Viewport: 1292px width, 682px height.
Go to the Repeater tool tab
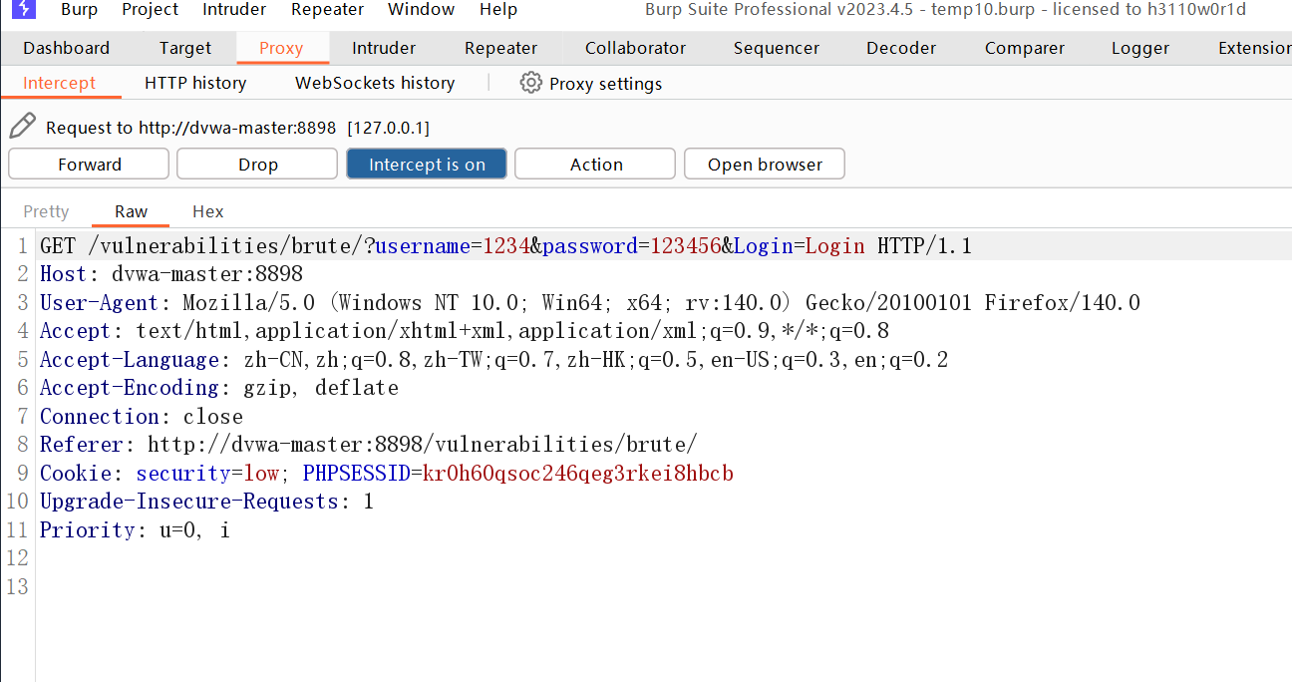tap(500, 48)
